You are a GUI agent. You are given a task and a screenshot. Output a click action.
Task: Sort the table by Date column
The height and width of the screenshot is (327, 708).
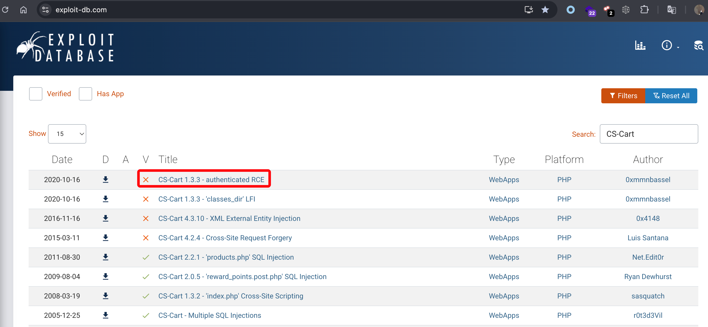[x=62, y=159]
